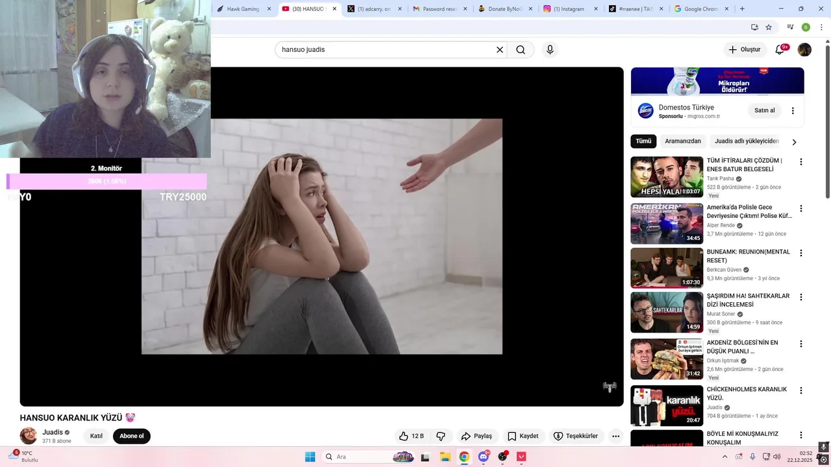Select Juadis adlı yükleyiciden chip
Screen dimensions: 831x467
click(747, 141)
